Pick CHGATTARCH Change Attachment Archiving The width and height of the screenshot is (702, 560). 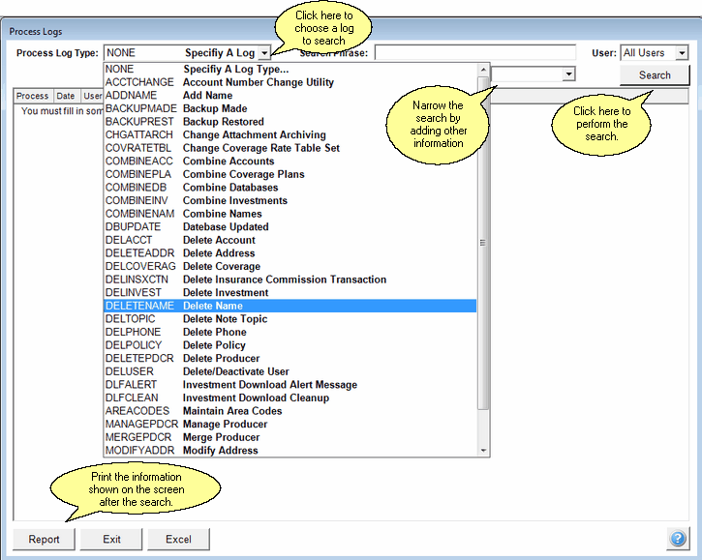290,135
